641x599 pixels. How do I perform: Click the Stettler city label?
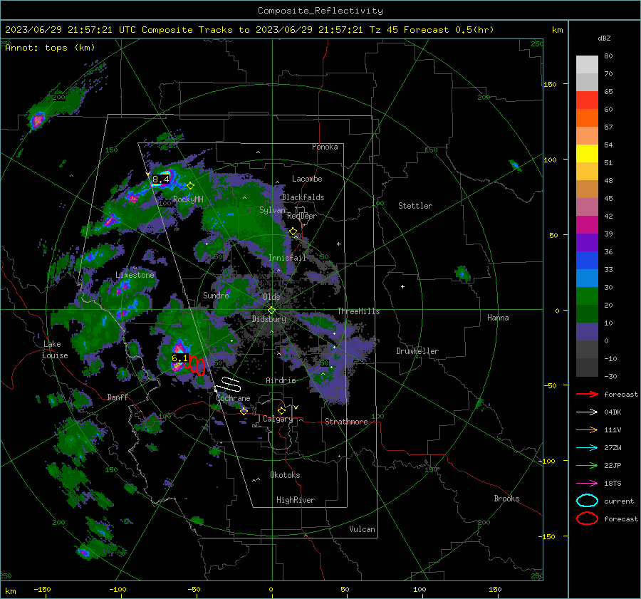(415, 206)
